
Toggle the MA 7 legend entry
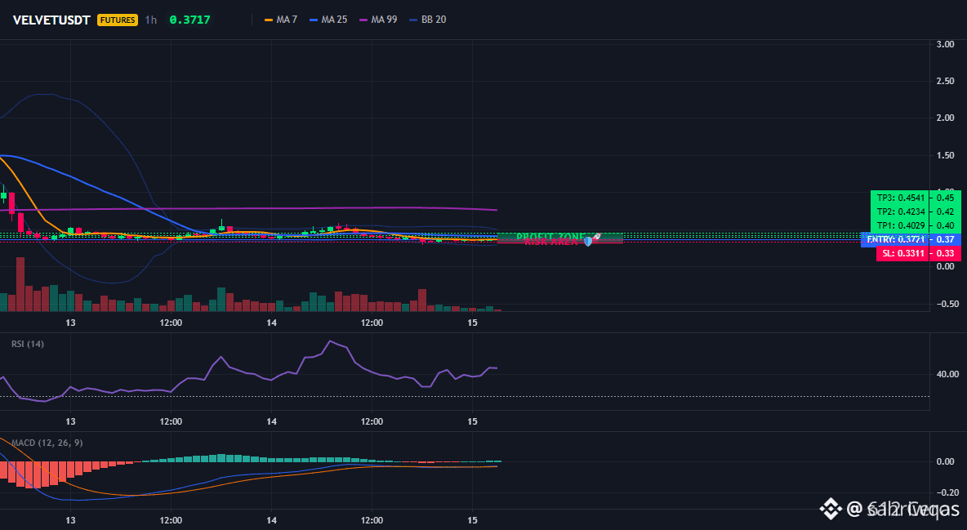point(281,20)
